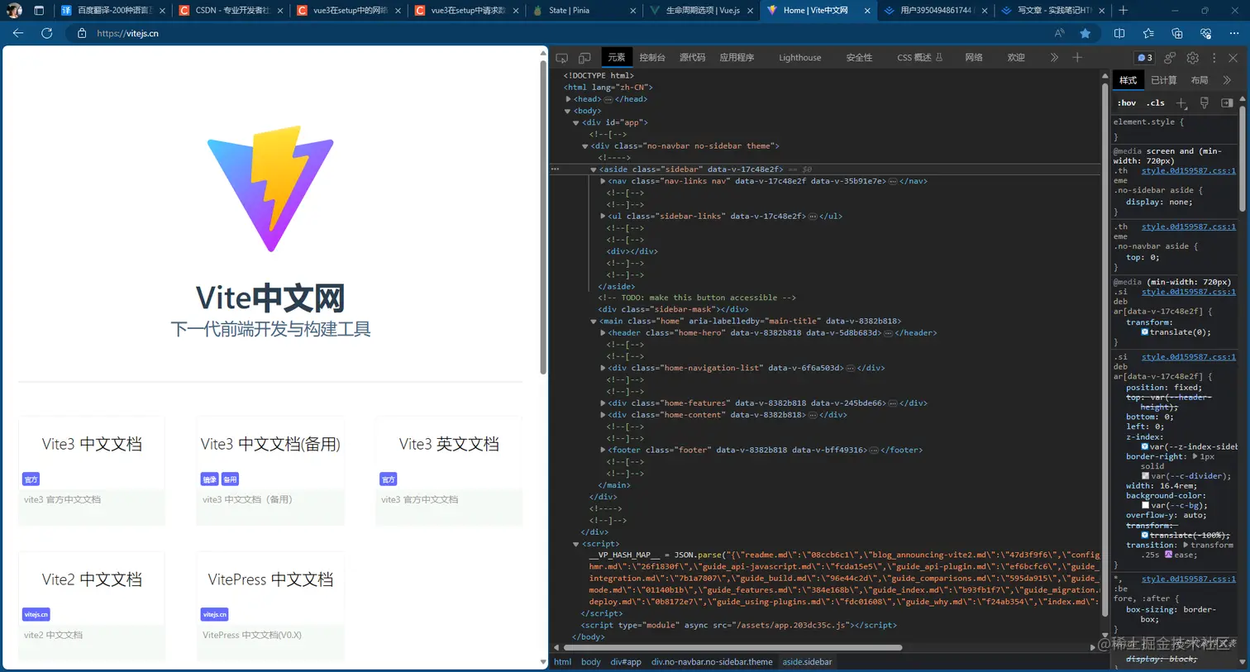
Task: Select aside.sidebar in the breadcrumb bar
Action: (806, 661)
